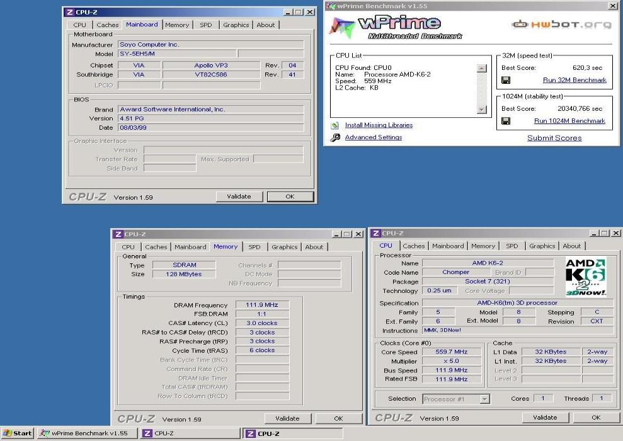Open Caches tab in Memory CPU-Z window
The height and width of the screenshot is (441, 623).
tap(156, 247)
